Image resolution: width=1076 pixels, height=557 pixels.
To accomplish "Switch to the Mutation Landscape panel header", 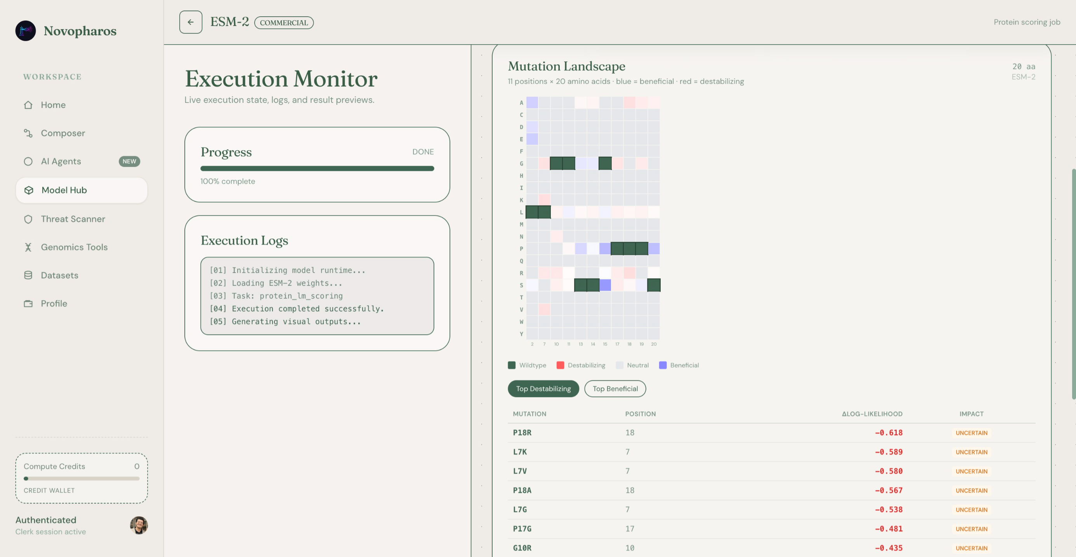I will 566,66.
